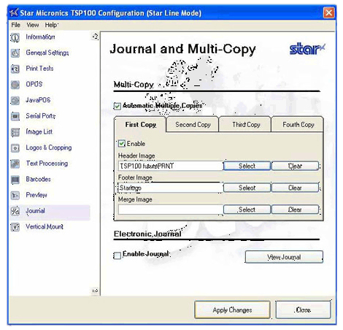Toggle Automatic Multiple Copies checkbox

(117, 107)
